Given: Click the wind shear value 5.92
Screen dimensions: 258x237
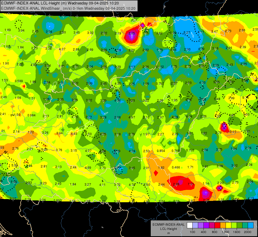Looking at the screenshot, I should pos(15,165).
